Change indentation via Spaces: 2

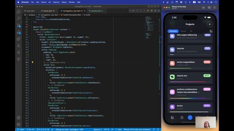[98, 130]
